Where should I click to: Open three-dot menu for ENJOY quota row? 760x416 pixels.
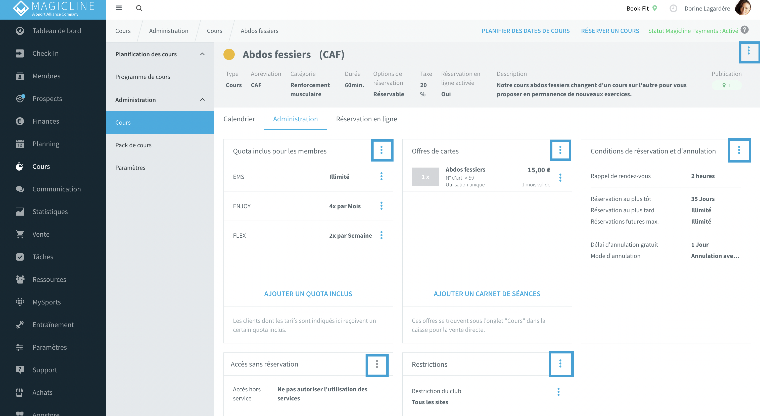[x=381, y=206]
